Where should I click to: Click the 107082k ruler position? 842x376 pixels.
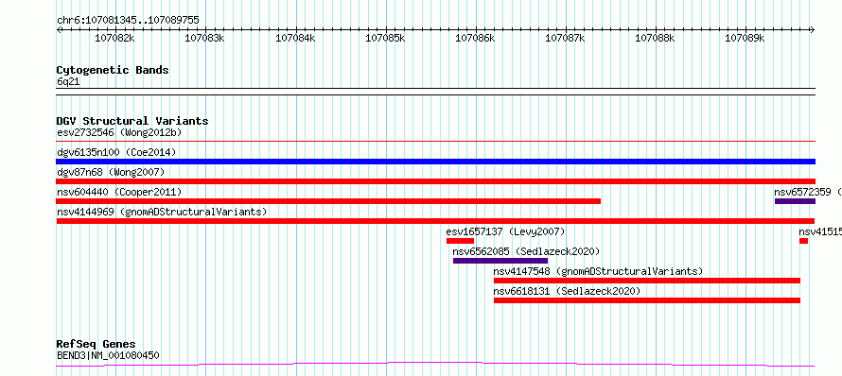point(114,38)
